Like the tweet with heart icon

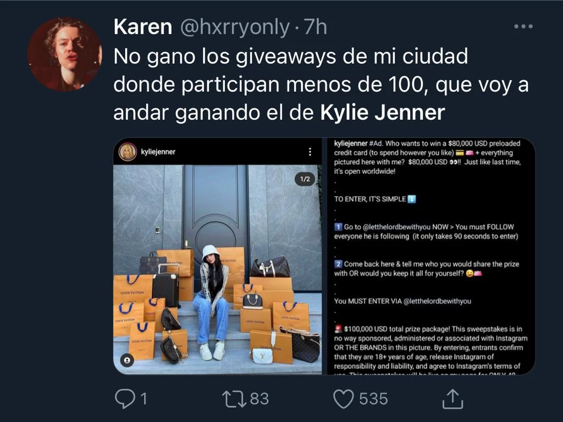coord(344,399)
